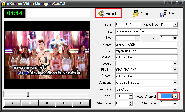This screenshot has height=112, width=185.
Task: Click the Code field MKV00001
Action: tap(128, 24)
